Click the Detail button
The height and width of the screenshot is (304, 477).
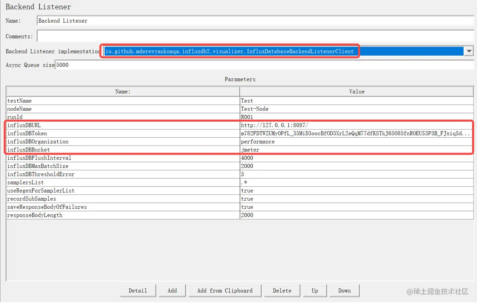click(x=138, y=291)
